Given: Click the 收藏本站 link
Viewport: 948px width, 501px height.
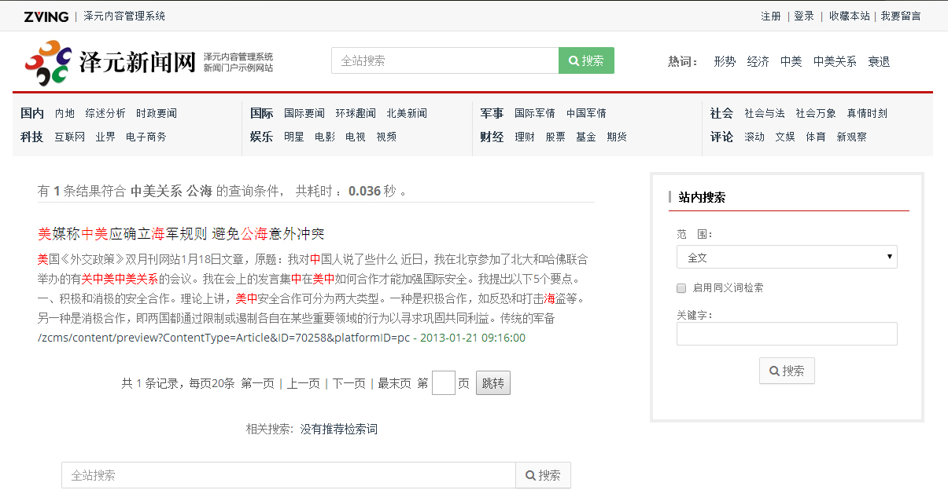Looking at the screenshot, I should [849, 16].
